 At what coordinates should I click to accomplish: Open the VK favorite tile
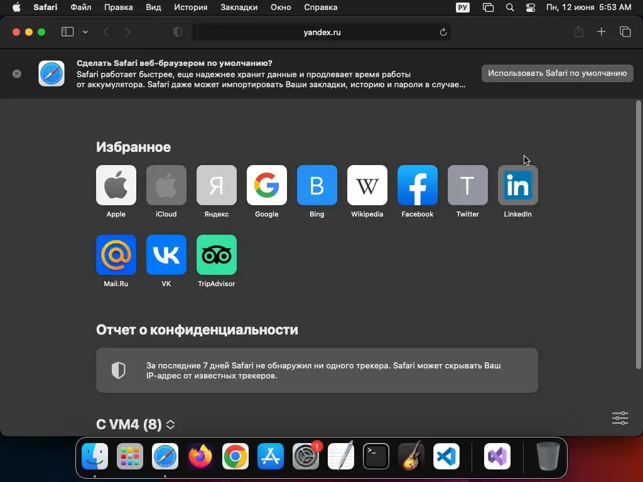166,255
